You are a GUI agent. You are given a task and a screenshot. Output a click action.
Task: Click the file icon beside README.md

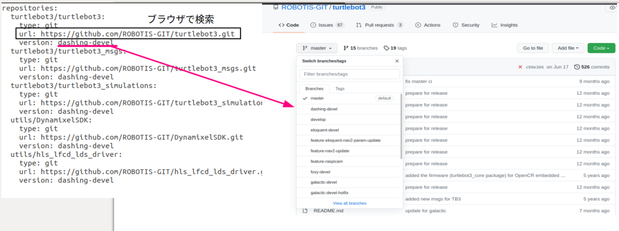point(305,210)
